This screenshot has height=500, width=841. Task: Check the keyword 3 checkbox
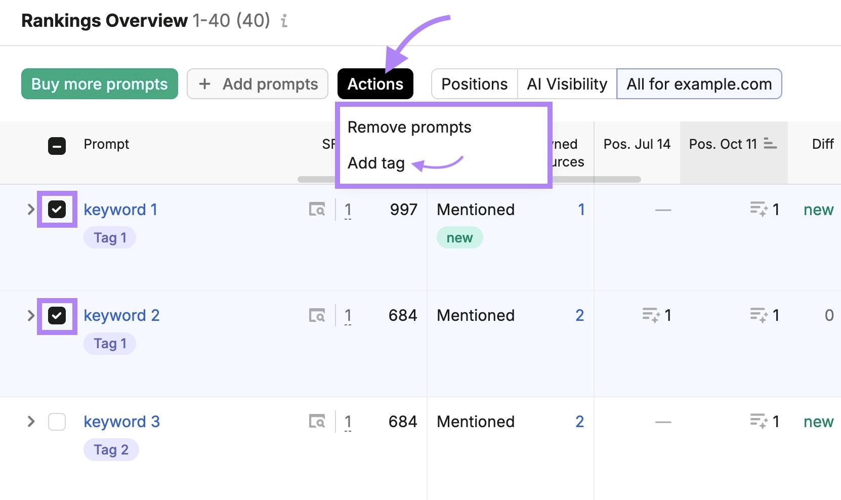coord(57,422)
